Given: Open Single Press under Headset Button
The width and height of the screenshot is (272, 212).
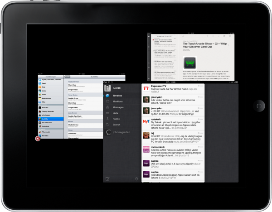Looking at the screenshot, I should pyautogui.click(x=85, y=90).
